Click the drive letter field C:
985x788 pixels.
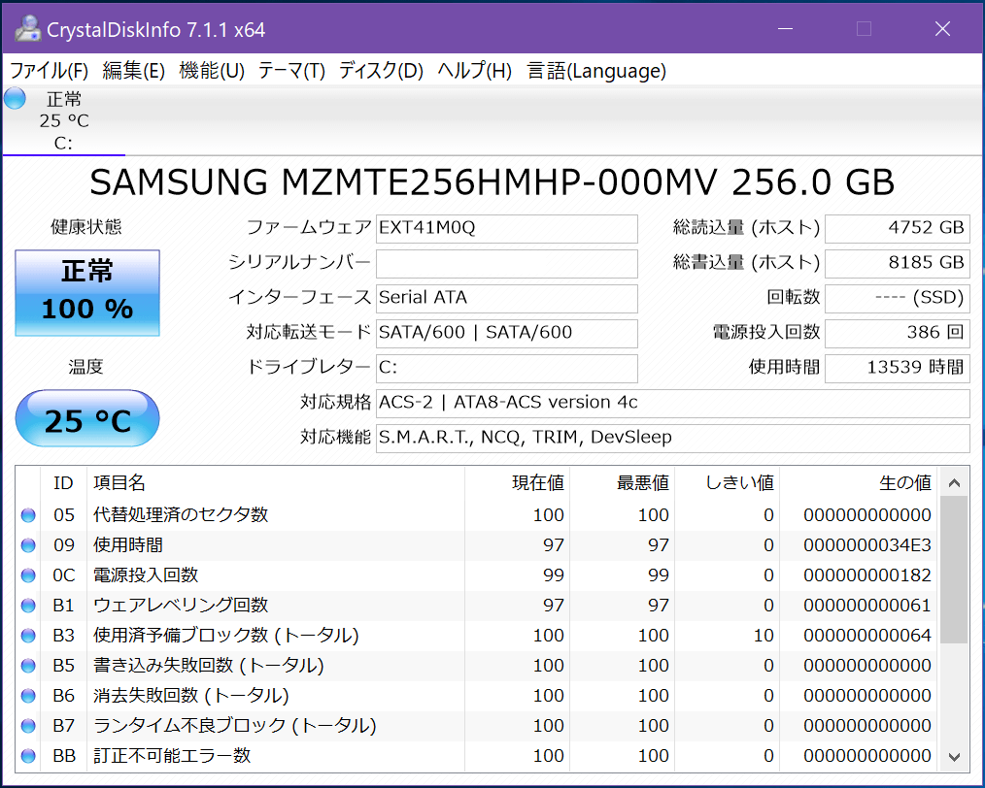point(506,368)
